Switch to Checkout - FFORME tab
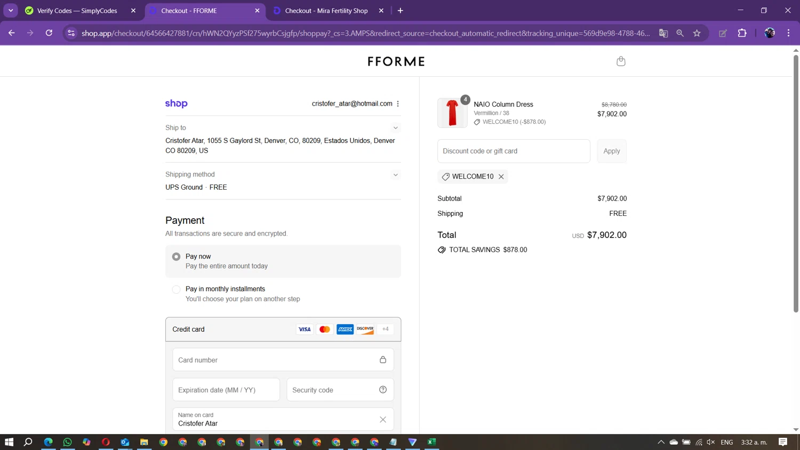The height and width of the screenshot is (450, 800). click(x=189, y=11)
